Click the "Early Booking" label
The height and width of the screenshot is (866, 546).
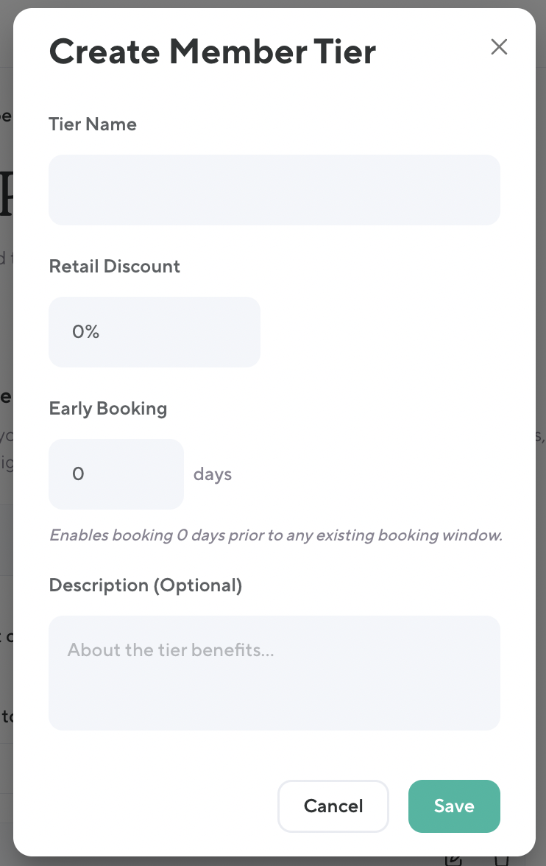tap(107, 409)
